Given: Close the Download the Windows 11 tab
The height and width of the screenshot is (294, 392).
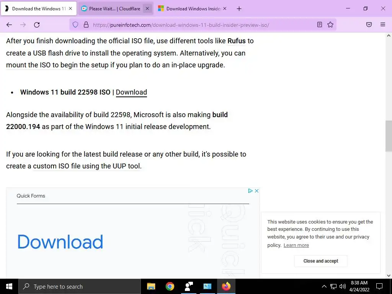Looking at the screenshot, I should click(70, 8).
